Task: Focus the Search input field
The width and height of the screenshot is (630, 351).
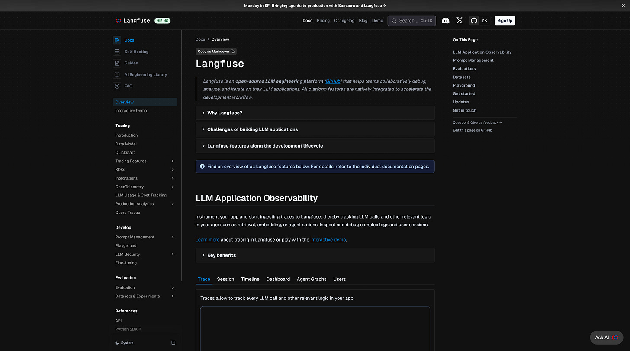Action: coord(411,20)
